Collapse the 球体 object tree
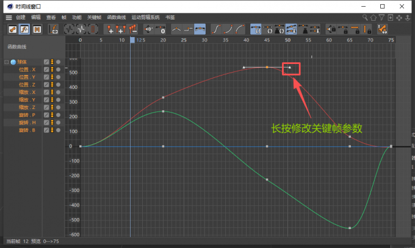This screenshot has height=248, width=415. coord(6,62)
